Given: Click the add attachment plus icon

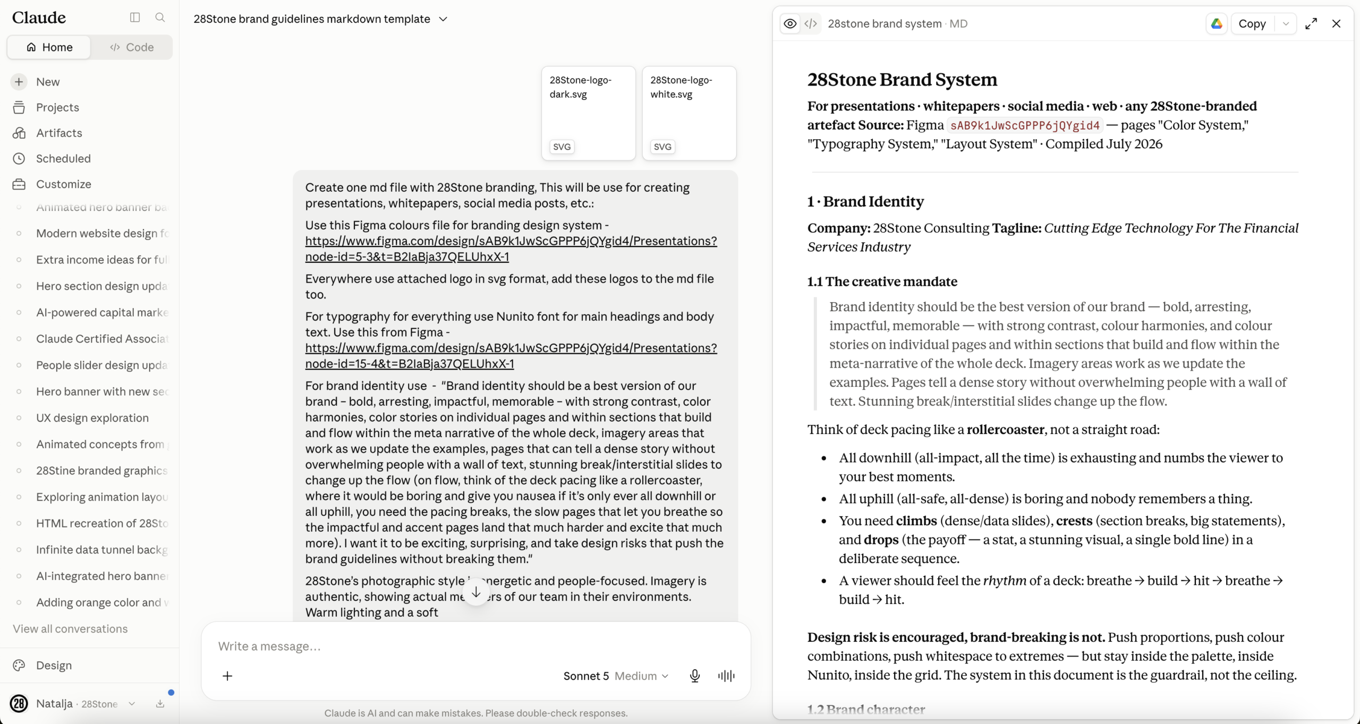Looking at the screenshot, I should (227, 676).
